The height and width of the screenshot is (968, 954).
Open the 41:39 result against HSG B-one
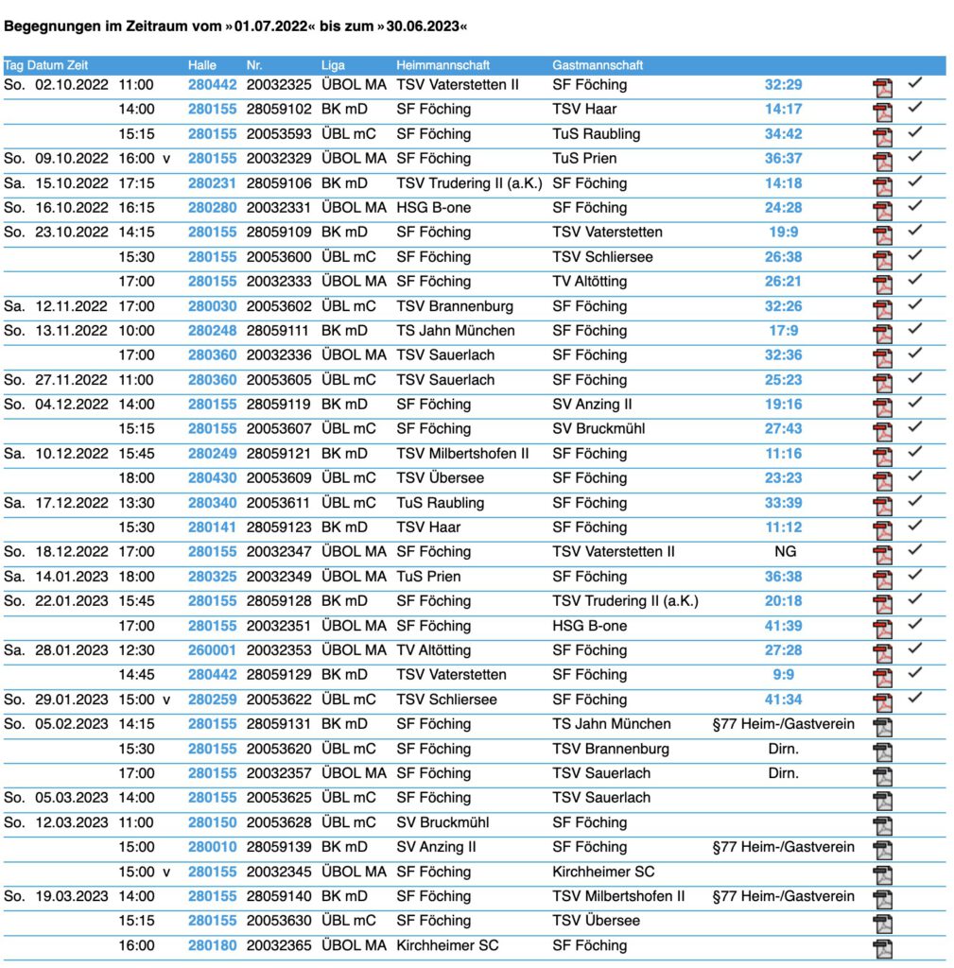point(783,626)
